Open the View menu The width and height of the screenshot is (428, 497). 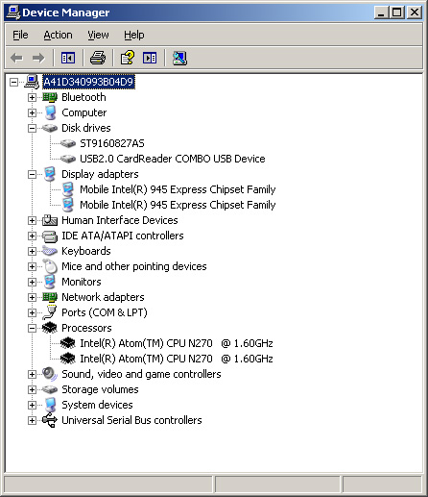coord(98,35)
